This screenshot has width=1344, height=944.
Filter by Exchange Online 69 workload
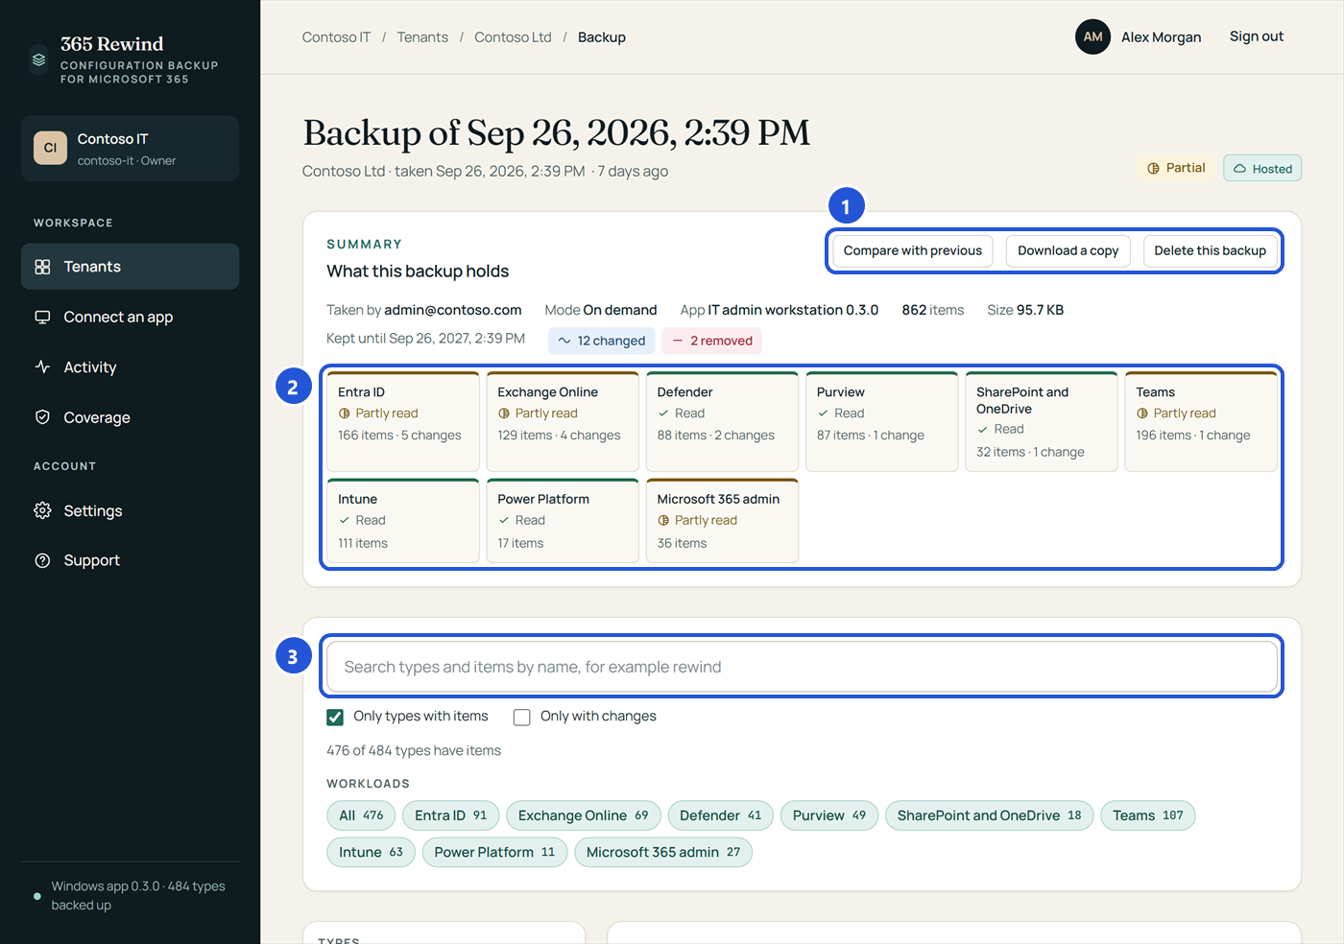tap(584, 815)
